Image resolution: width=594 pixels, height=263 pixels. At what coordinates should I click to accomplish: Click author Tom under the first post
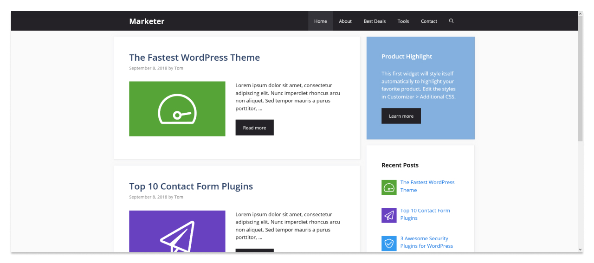(x=179, y=68)
